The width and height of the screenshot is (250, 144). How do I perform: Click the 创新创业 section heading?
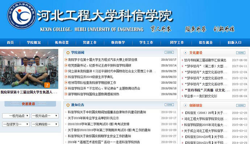click(x=196, y=105)
